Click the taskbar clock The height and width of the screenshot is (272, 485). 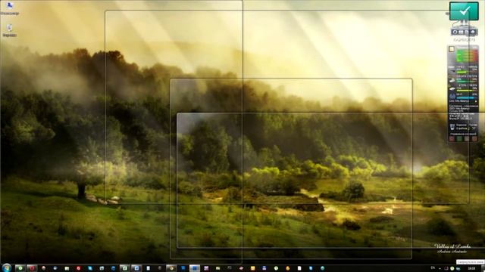pyautogui.click(x=471, y=269)
